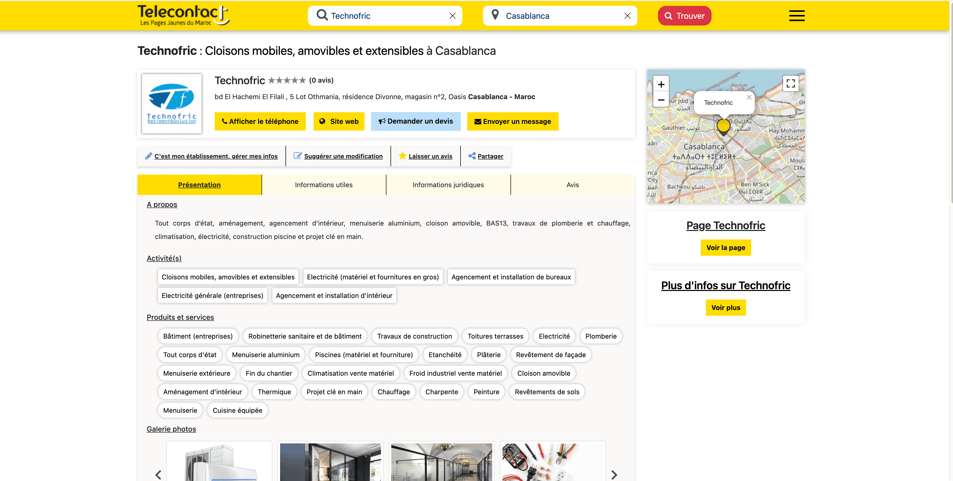This screenshot has height=481, width=953.
Task: Open the hamburger menu icon
Action: click(796, 15)
